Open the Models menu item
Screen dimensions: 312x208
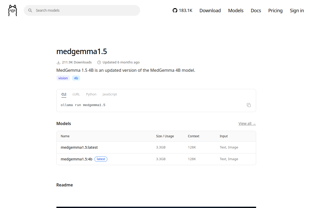tap(236, 10)
